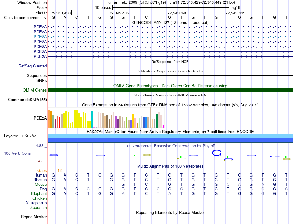Image resolution: width=293 pixels, height=224 pixels.
Task: Select the OMIM Genes track label
Action: (35, 90)
